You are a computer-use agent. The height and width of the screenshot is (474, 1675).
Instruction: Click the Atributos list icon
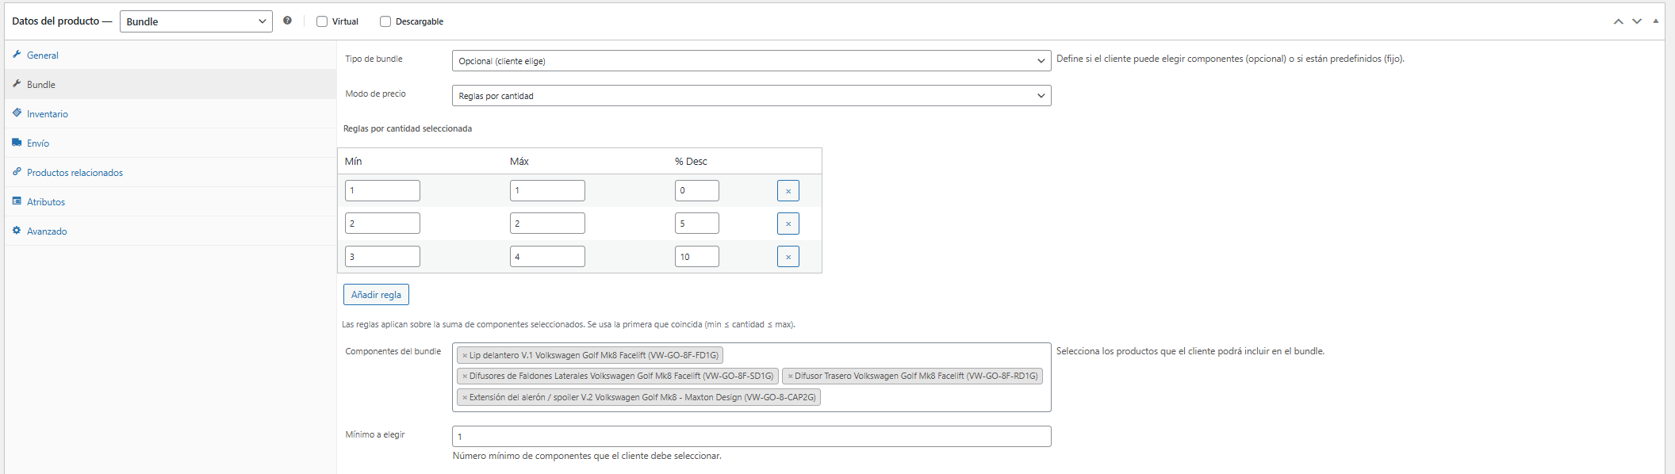tap(17, 201)
